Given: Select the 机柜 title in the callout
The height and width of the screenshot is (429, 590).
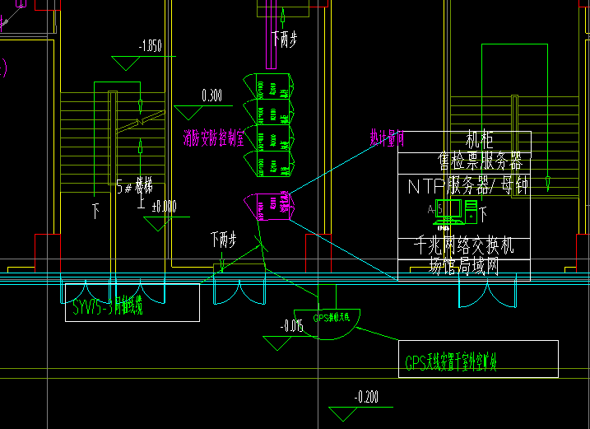Looking at the screenshot, I should 480,140.
